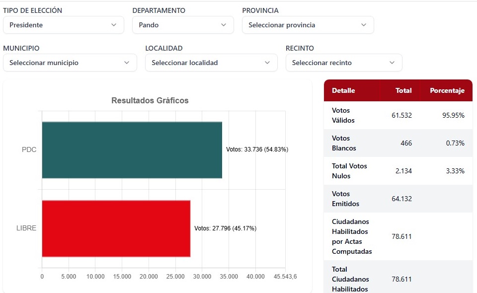Expand the Seleccionar recinto dropdown

(343, 63)
